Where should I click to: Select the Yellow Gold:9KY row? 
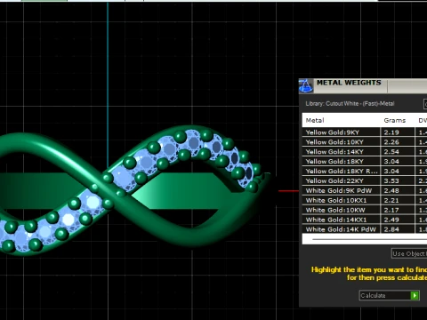coord(365,132)
